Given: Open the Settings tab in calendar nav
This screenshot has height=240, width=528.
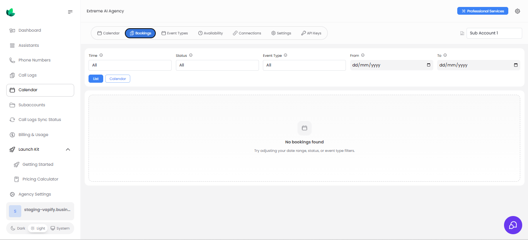Looking at the screenshot, I should [x=281, y=33].
